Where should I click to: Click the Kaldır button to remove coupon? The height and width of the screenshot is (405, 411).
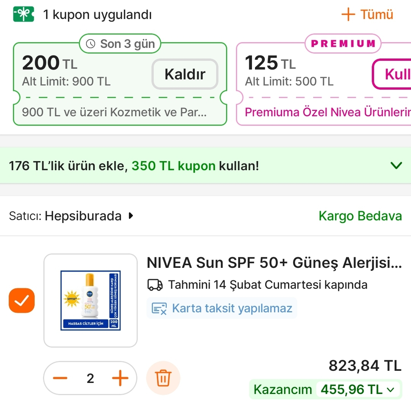(185, 74)
